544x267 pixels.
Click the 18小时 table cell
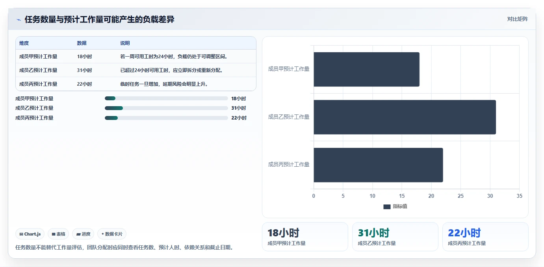84,57
